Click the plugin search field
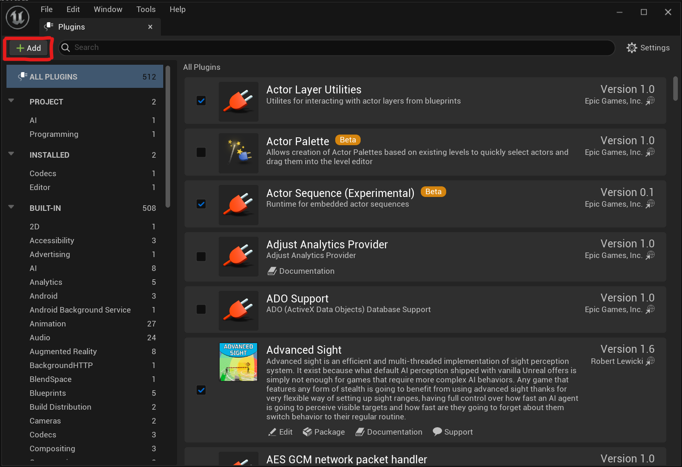 [x=337, y=48]
